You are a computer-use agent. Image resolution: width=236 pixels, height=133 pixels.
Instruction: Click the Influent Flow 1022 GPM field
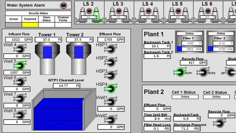pyautogui.click(x=19, y=40)
